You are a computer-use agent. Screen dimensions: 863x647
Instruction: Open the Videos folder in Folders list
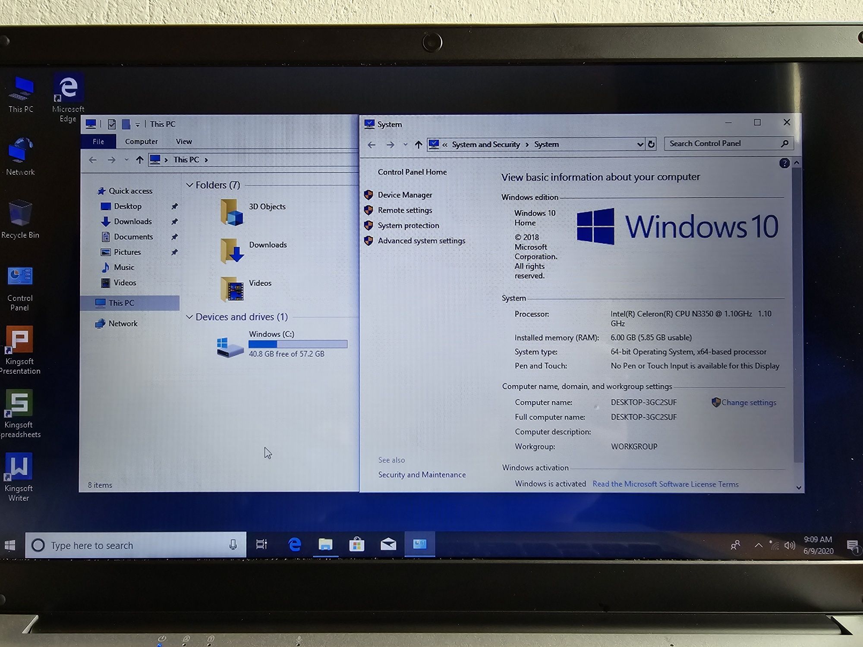[246, 288]
